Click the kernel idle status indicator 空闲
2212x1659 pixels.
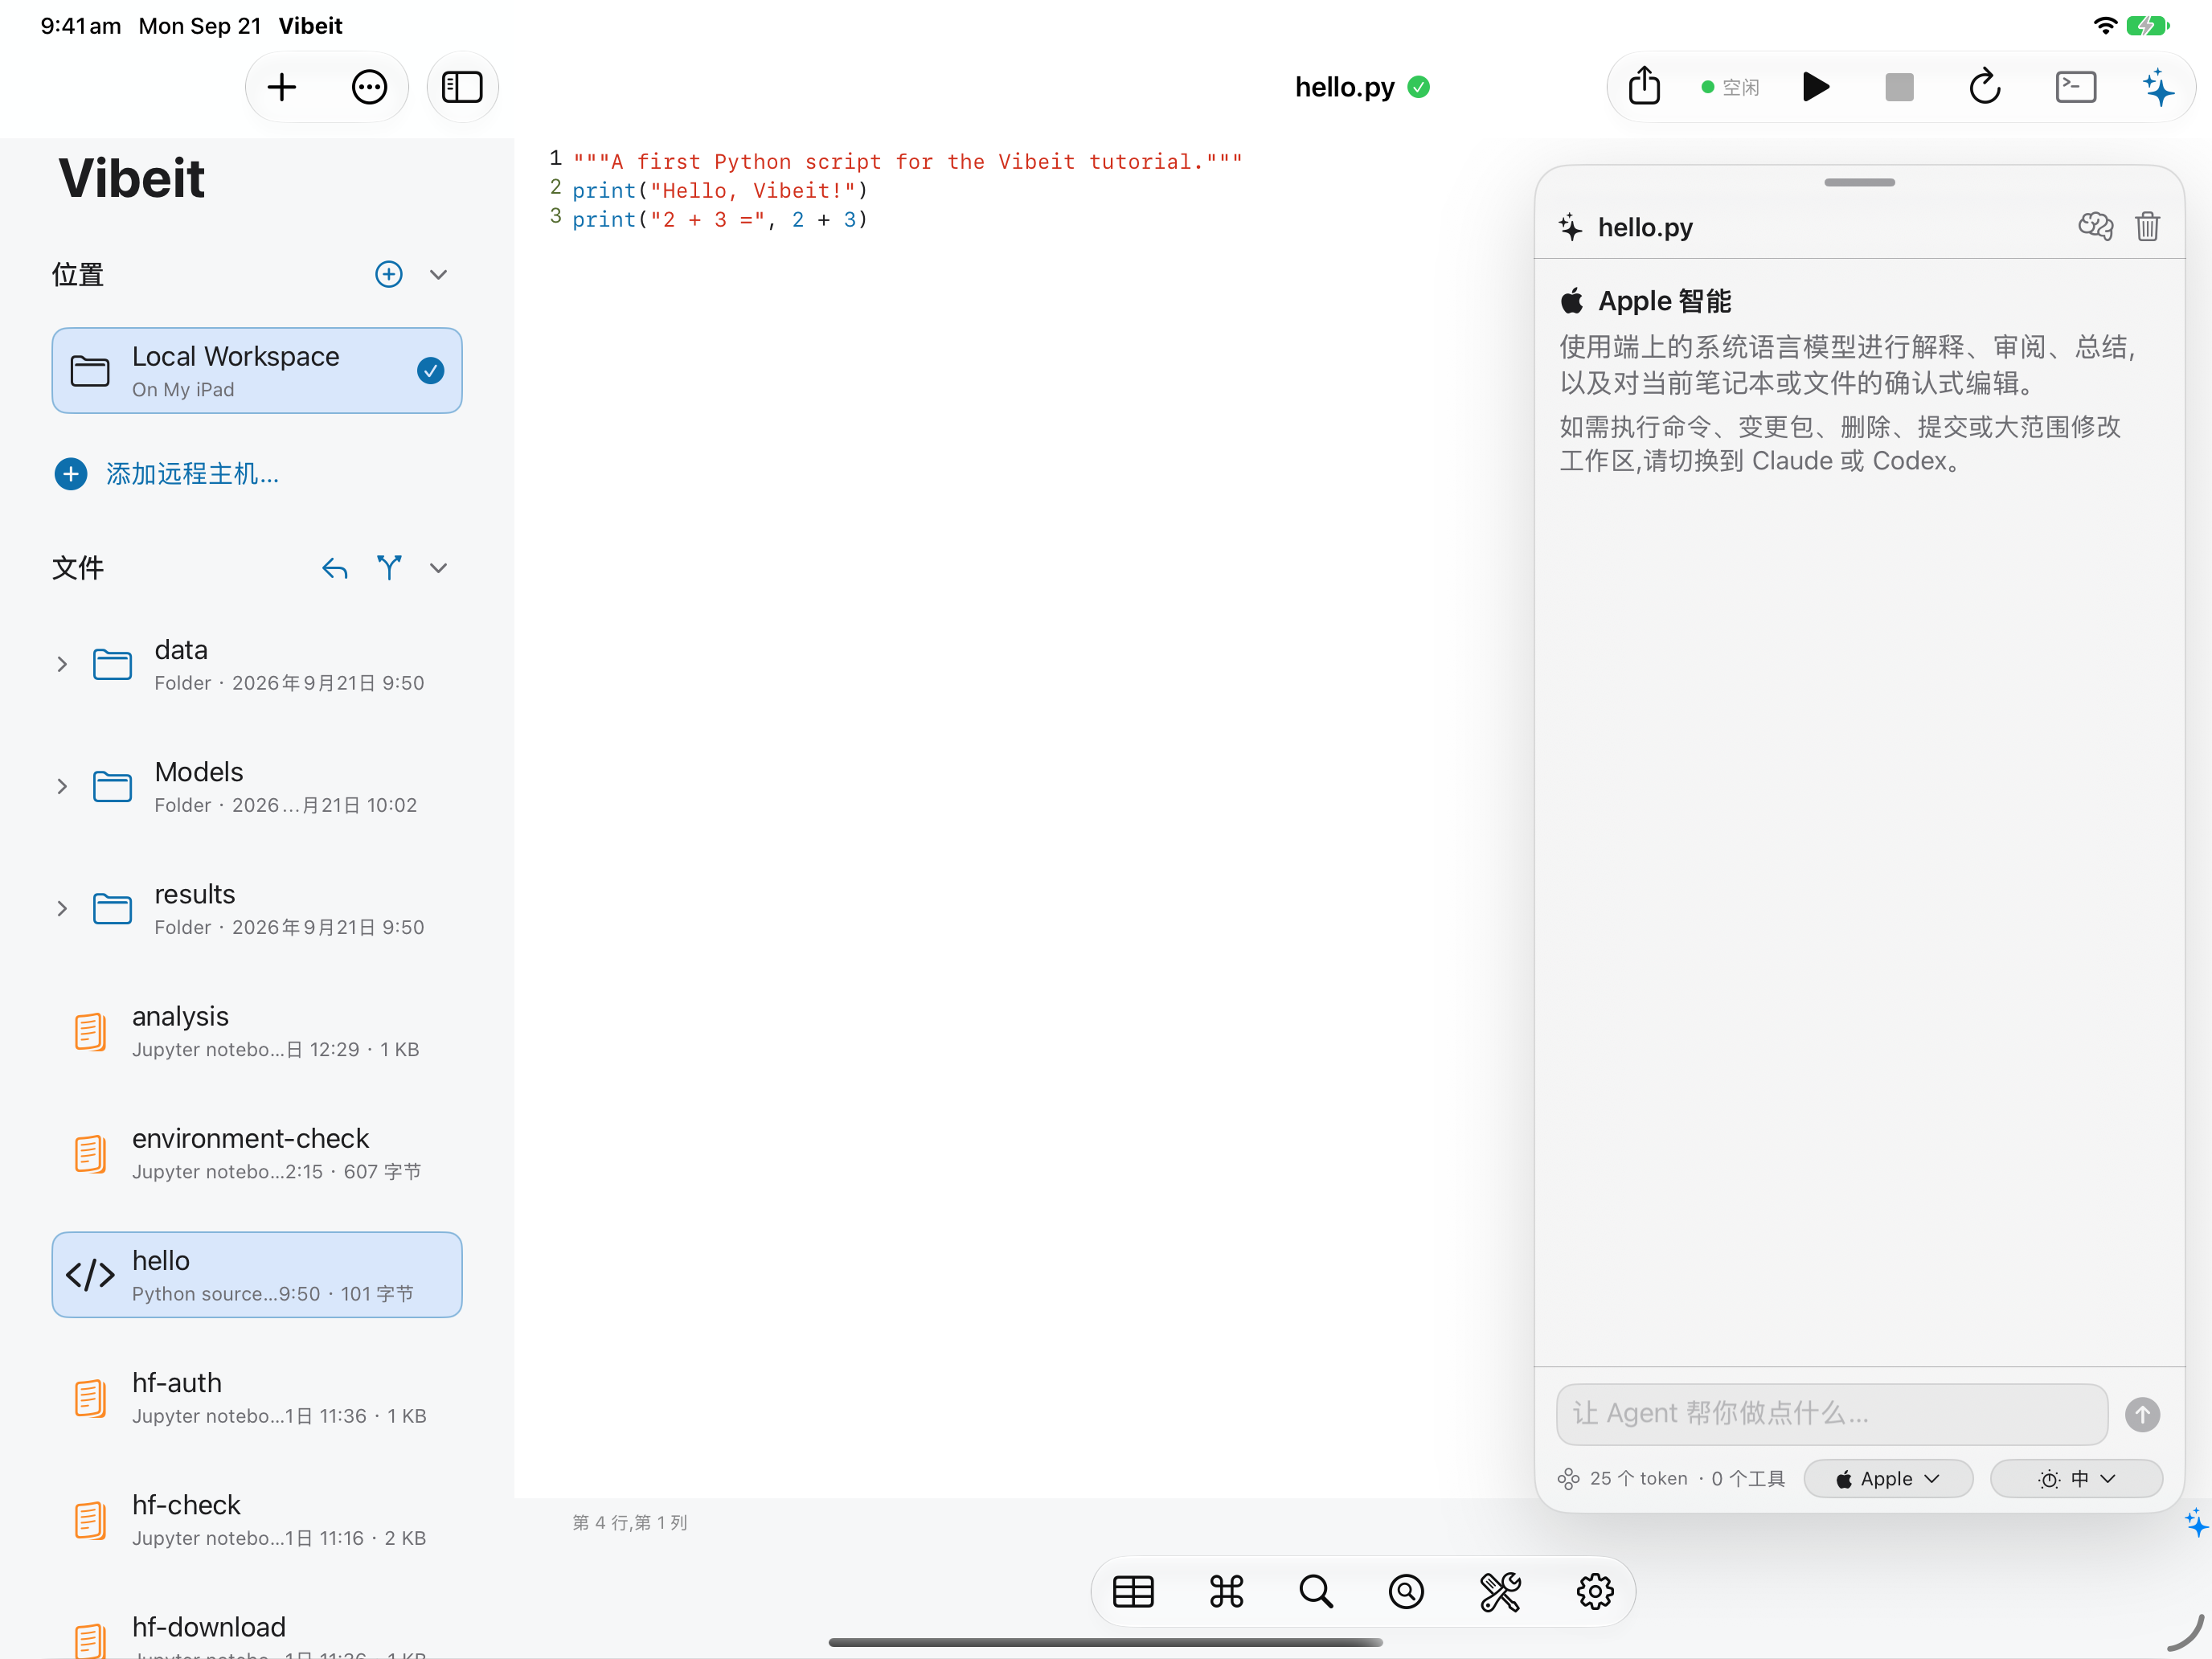point(1731,87)
